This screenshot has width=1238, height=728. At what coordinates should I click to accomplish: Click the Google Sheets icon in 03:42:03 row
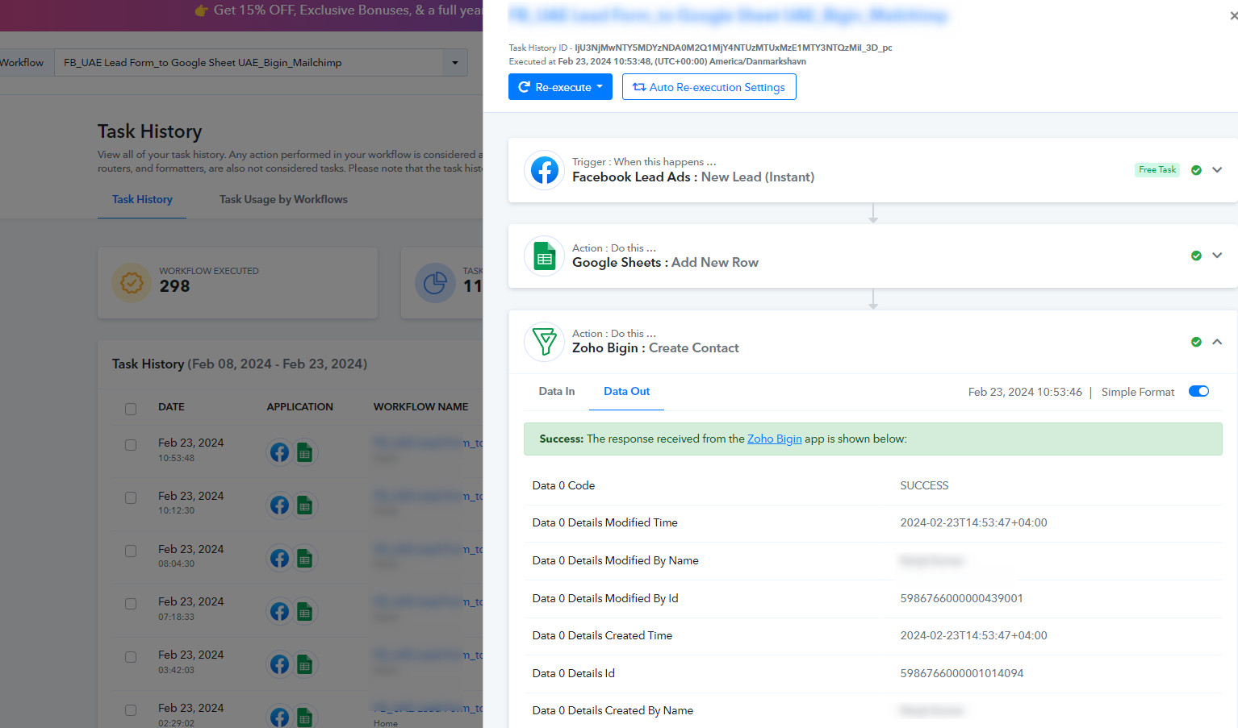pyautogui.click(x=304, y=664)
